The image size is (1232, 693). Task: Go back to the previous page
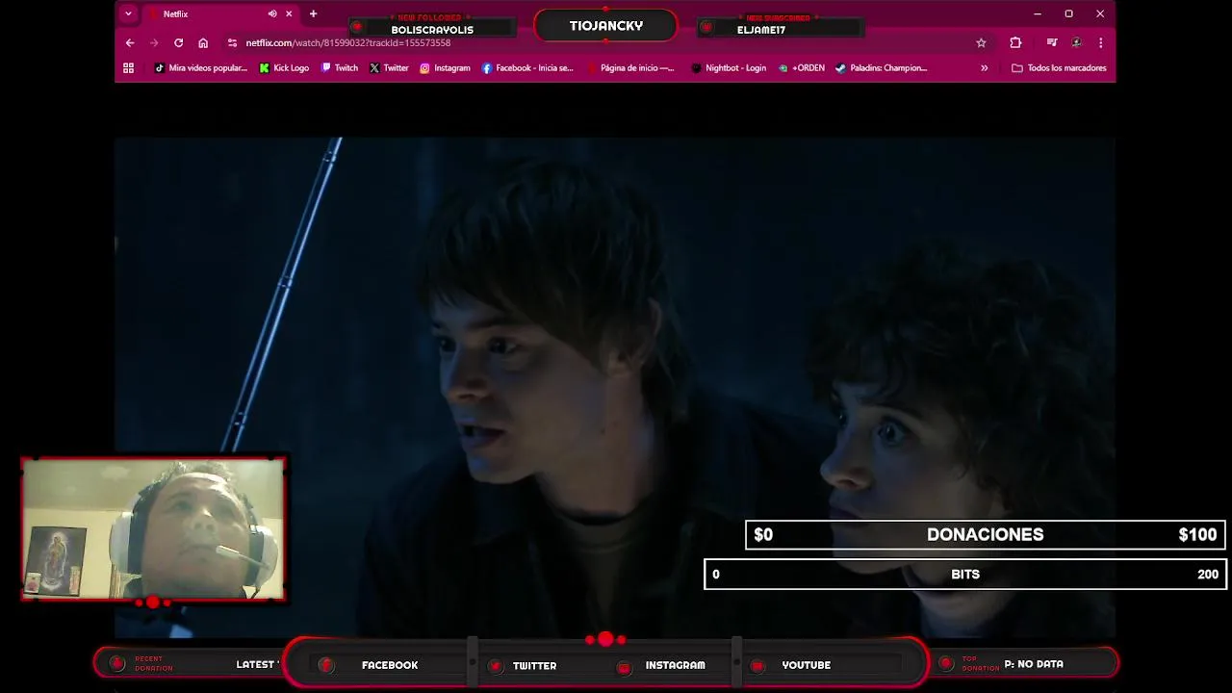130,42
